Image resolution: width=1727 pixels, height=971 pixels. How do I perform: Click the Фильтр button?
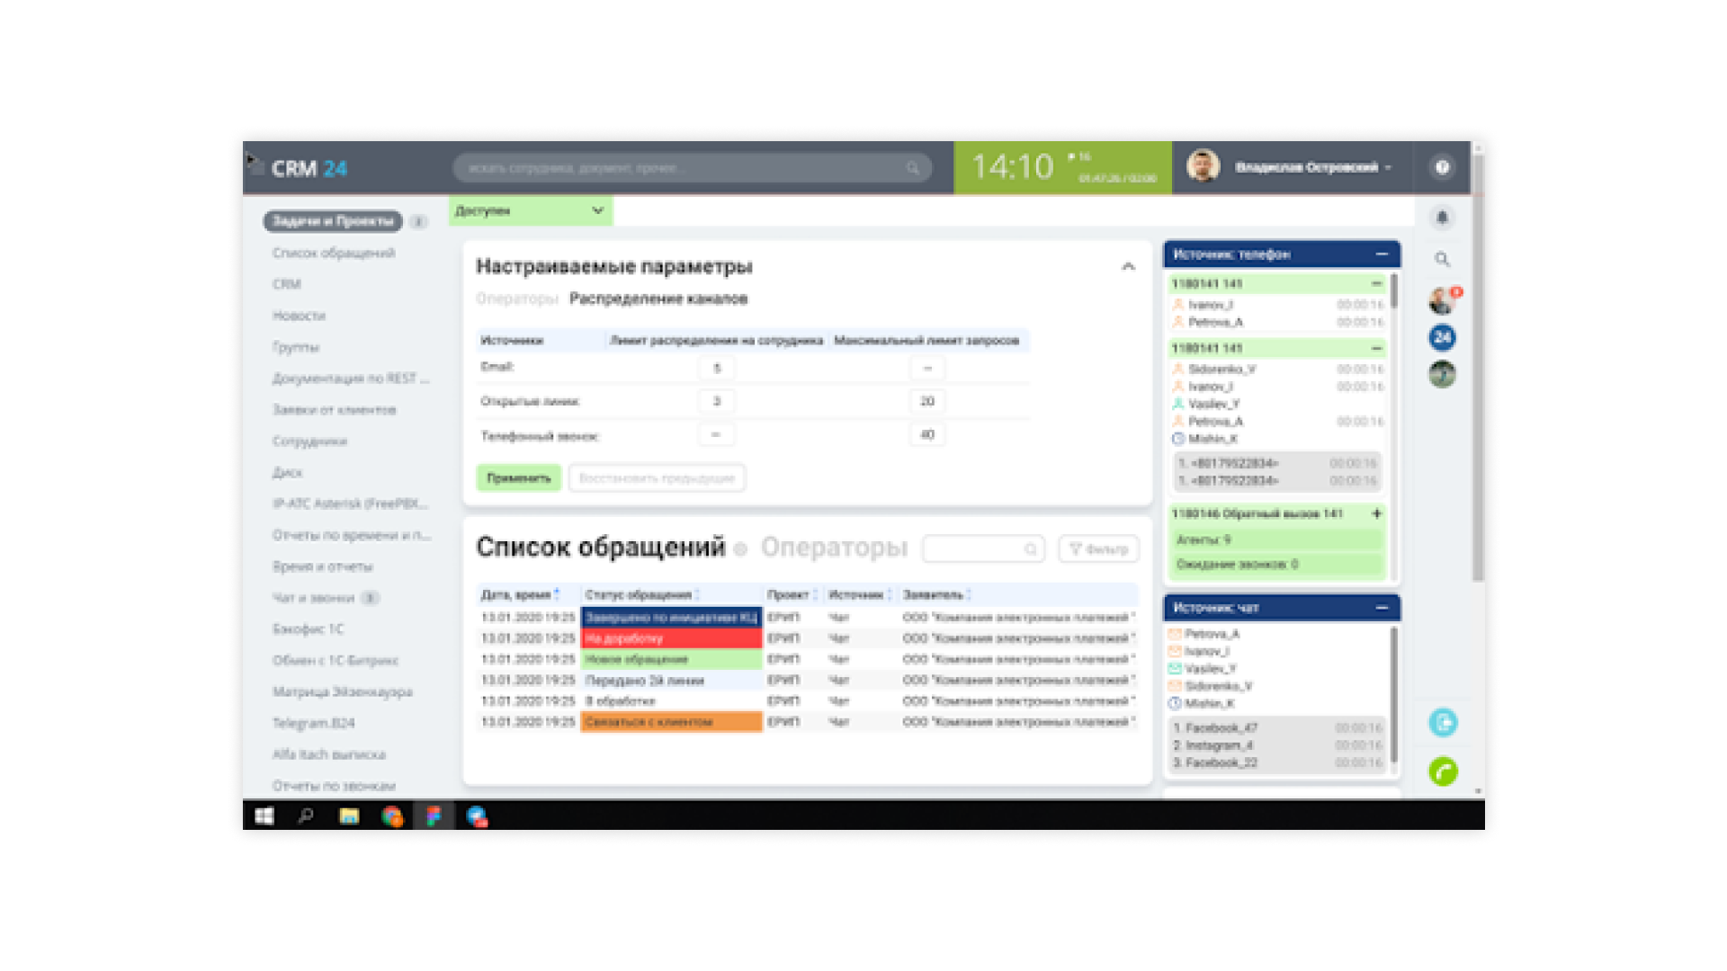1098,548
